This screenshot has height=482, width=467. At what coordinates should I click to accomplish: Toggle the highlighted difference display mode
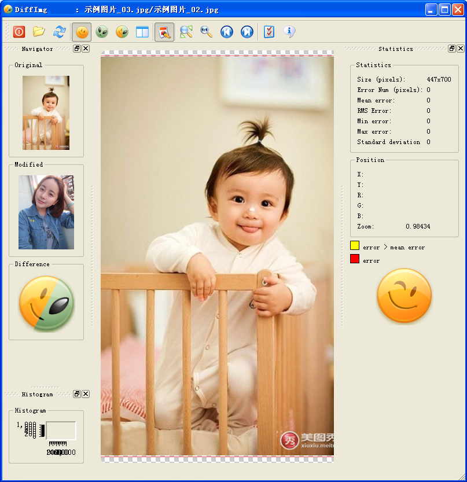click(163, 32)
